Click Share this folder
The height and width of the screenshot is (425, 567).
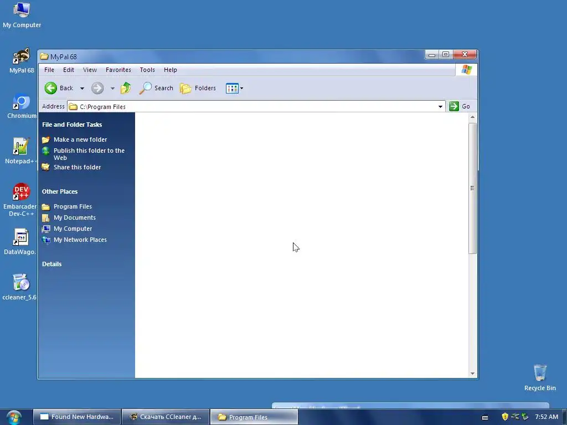pyautogui.click(x=77, y=167)
